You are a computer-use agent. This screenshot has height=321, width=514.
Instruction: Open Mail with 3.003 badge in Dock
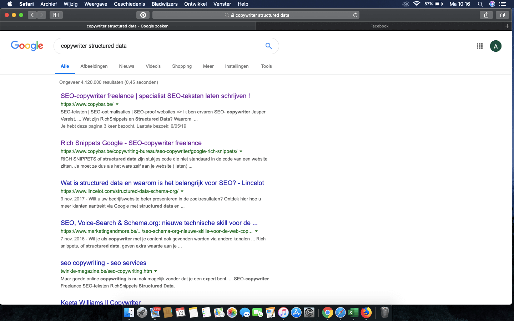pos(155,313)
